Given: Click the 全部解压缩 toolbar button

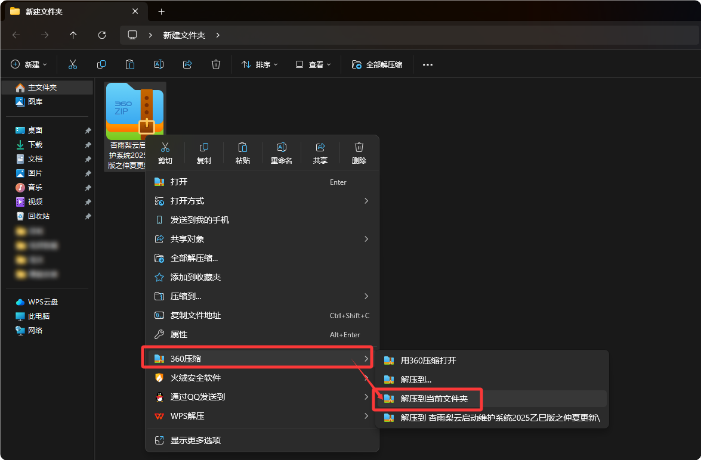Looking at the screenshot, I should coord(377,65).
